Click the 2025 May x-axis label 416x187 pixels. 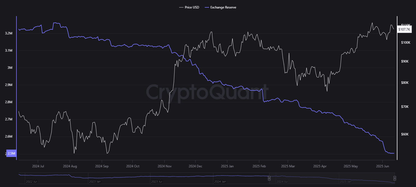coord(351,166)
